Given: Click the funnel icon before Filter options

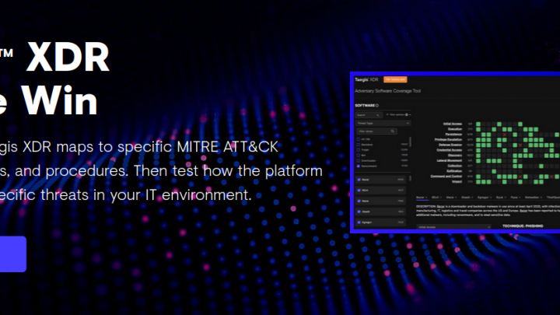Looking at the screenshot, I should 387,114.
